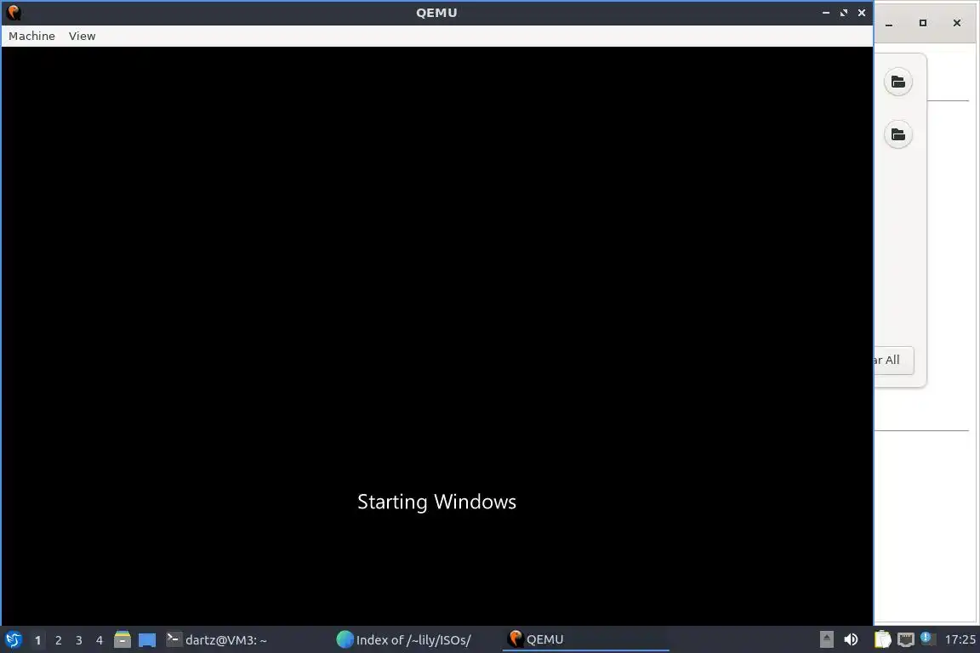Open the removable media eject tray icon
Screen dimensions: 980x653
point(826,639)
